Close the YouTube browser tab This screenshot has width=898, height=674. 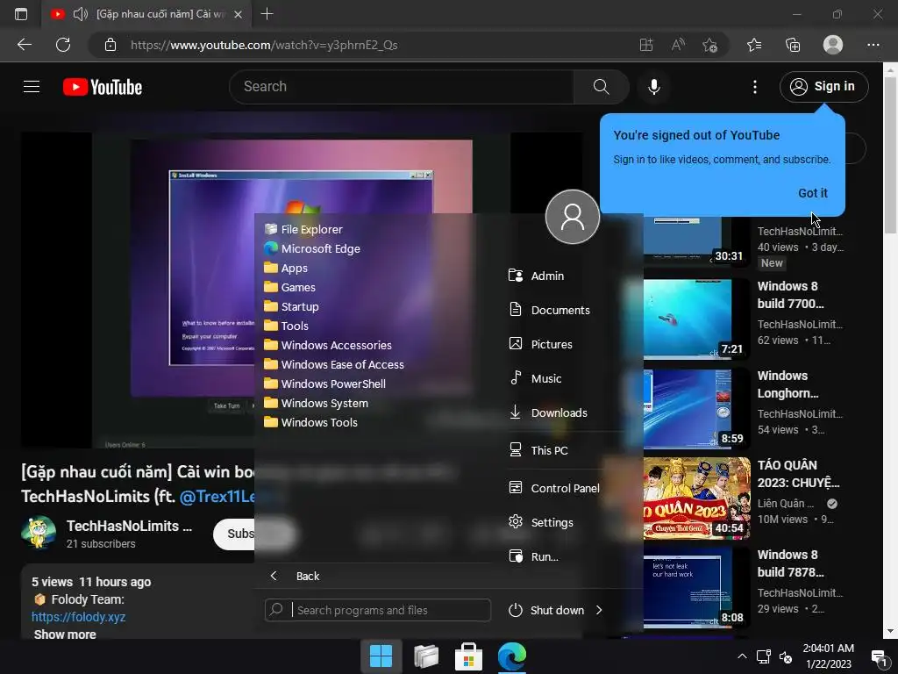point(239,14)
